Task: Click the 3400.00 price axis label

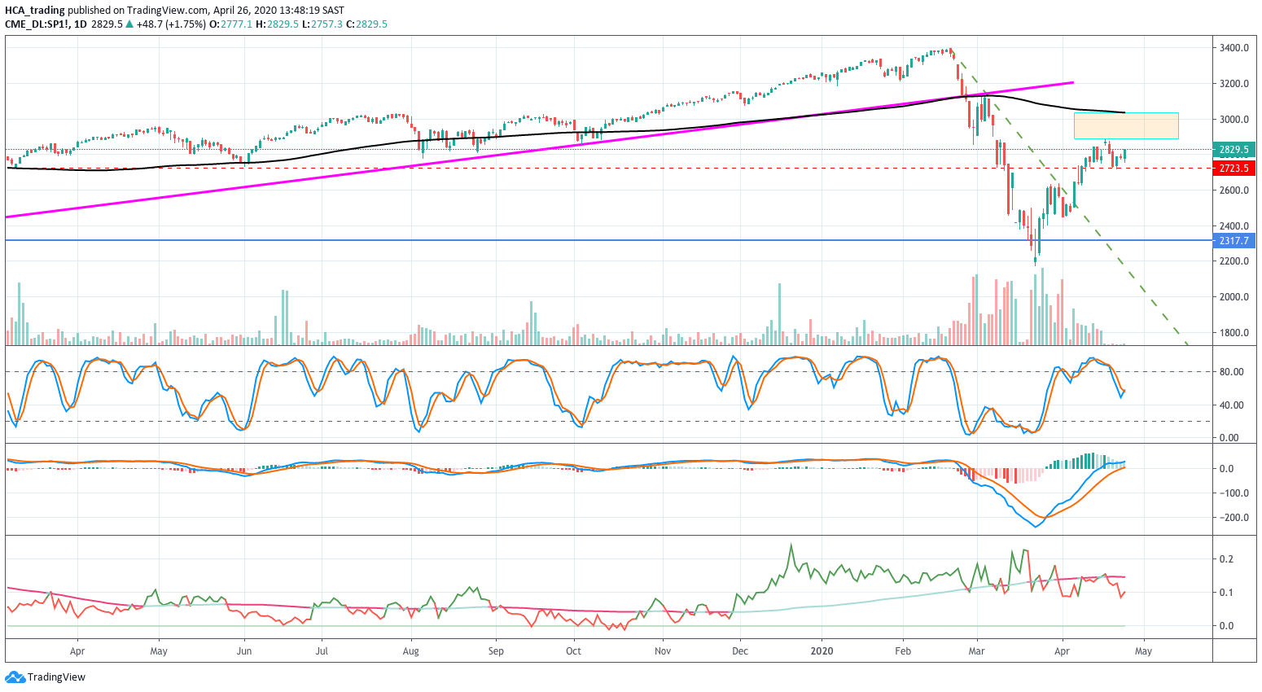Action: point(1234,48)
